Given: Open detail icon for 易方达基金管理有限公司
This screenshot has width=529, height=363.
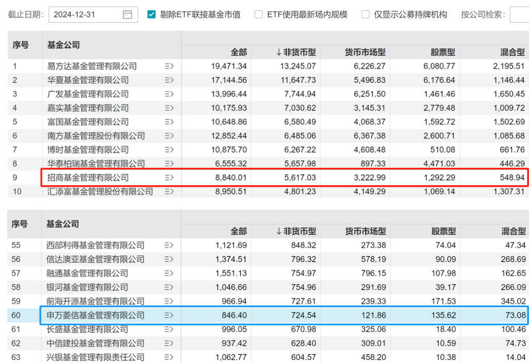Looking at the screenshot, I should 169,66.
